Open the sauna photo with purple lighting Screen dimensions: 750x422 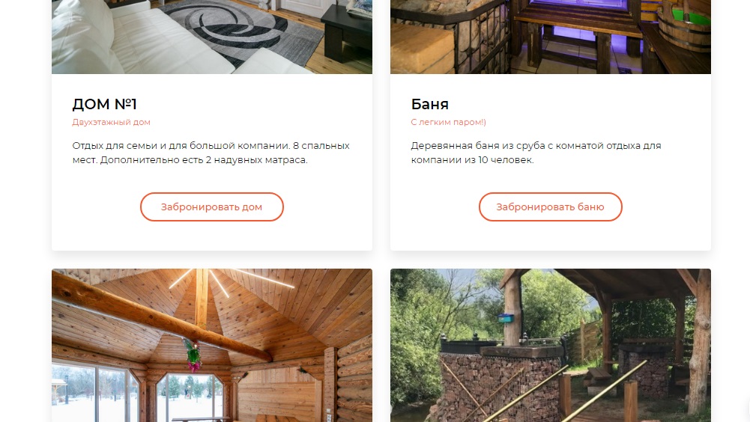point(551,37)
